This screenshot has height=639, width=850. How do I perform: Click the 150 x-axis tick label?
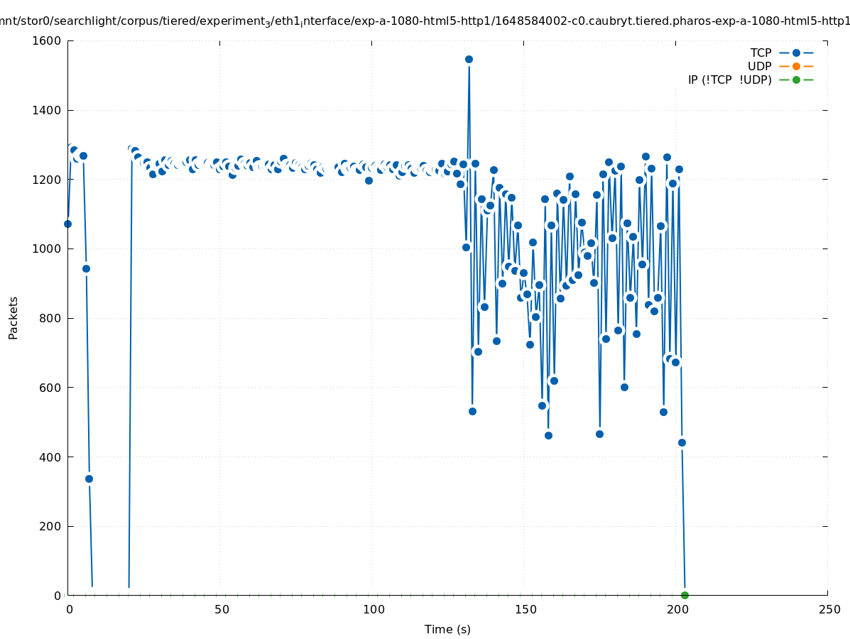pyautogui.click(x=525, y=610)
